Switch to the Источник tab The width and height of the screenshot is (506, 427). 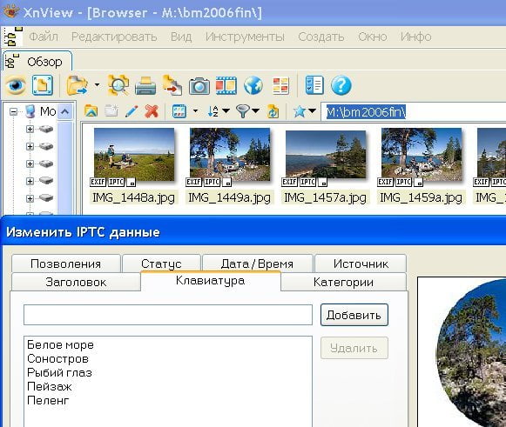[x=361, y=264]
